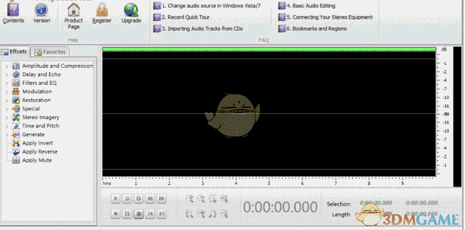
Task: Expand the Stereo Imagery node
Action: pyautogui.click(x=7, y=118)
